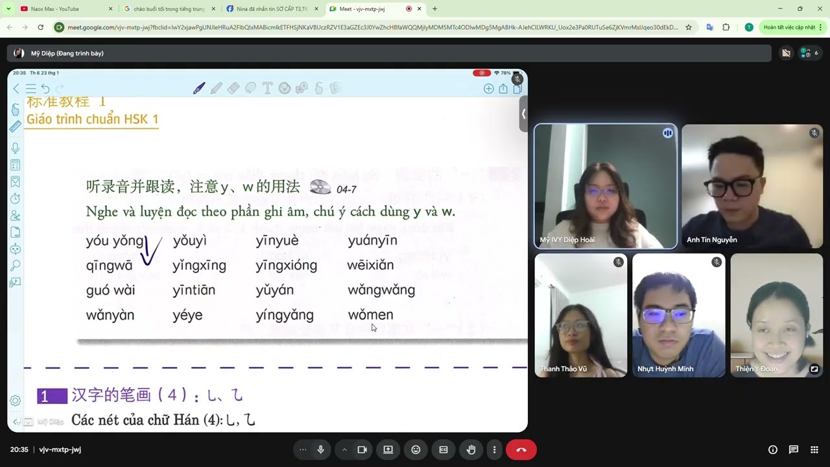Click 'Giáo trình chuẩn HSK 1' heading
This screenshot has height=467, width=830.
point(92,119)
